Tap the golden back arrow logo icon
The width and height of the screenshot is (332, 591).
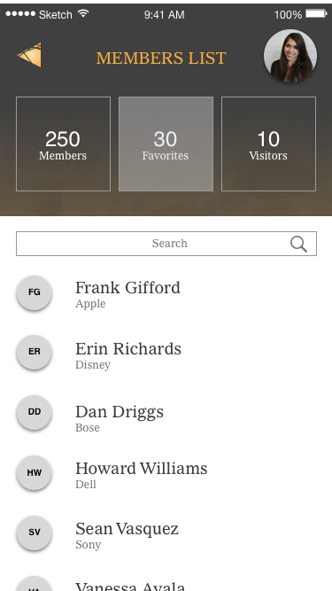[29, 55]
